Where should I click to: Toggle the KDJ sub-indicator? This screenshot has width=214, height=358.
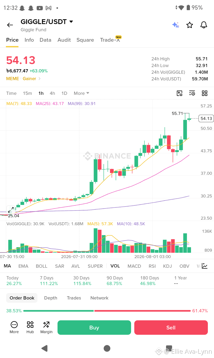coord(167,266)
